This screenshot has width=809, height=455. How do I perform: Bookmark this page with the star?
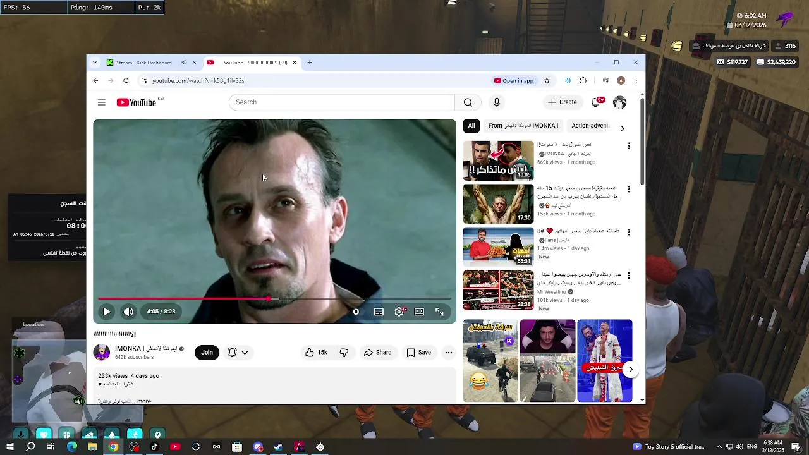pos(547,80)
